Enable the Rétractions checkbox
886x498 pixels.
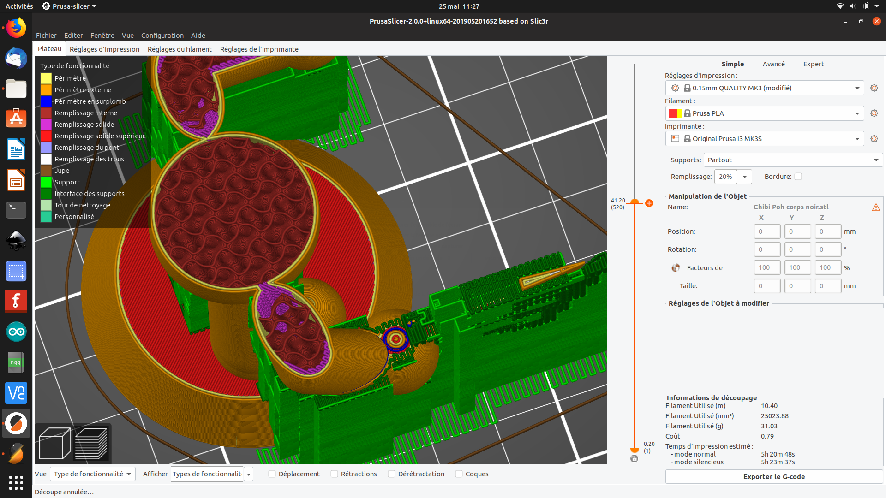[x=334, y=474]
